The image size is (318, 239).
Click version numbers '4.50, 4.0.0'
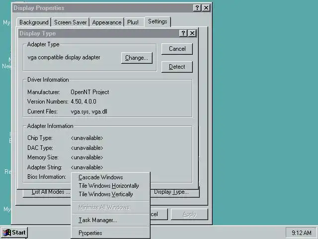[x=83, y=102]
